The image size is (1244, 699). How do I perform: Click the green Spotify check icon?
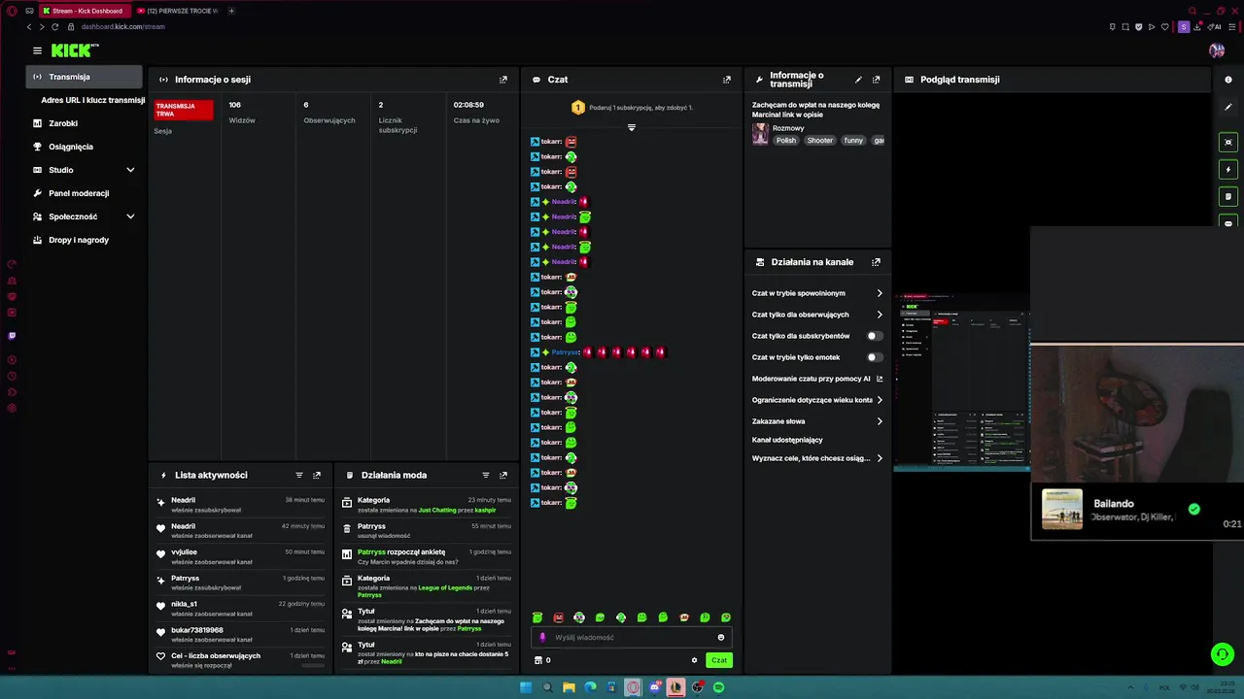[x=1194, y=509]
